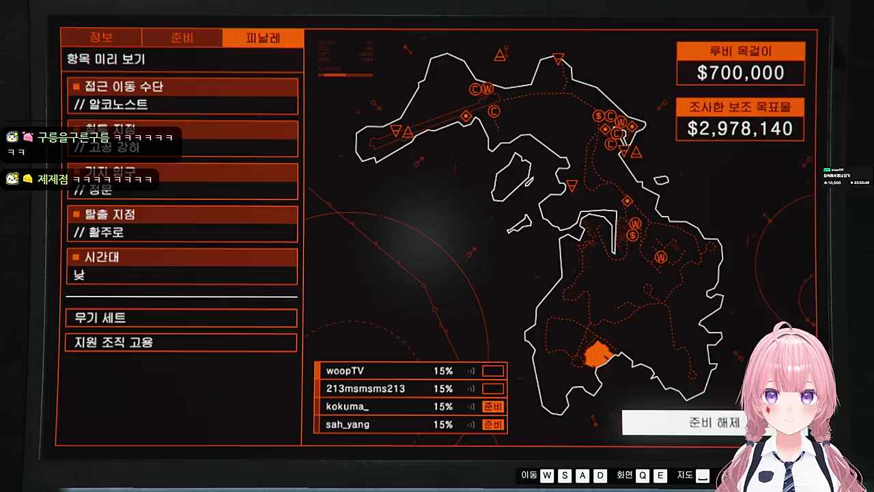Select the diamond marker on the airstrip
The height and width of the screenshot is (492, 874).
(466, 116)
